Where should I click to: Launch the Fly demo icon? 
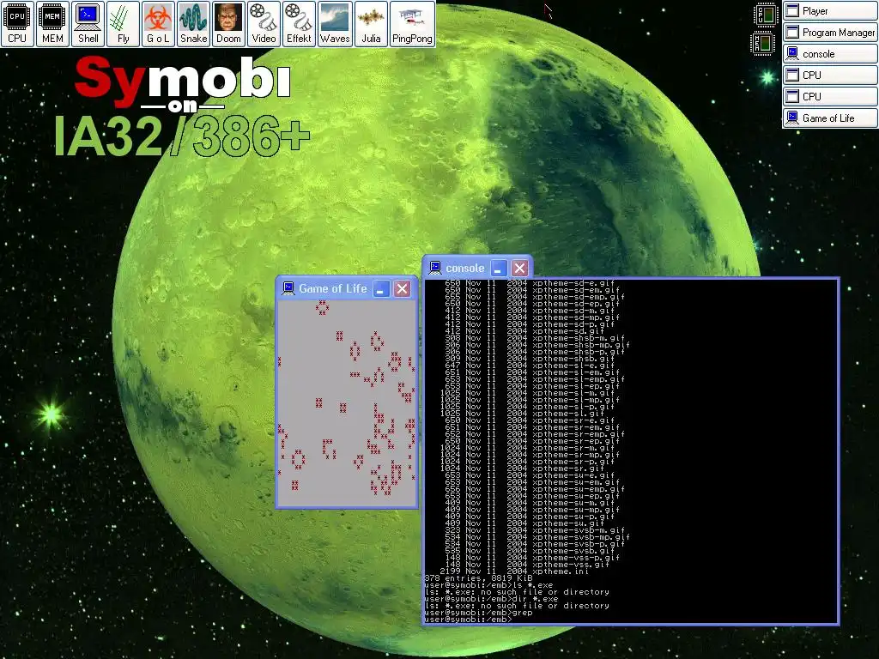pos(124,24)
